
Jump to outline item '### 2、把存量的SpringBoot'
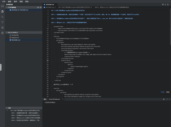[26, 115]
